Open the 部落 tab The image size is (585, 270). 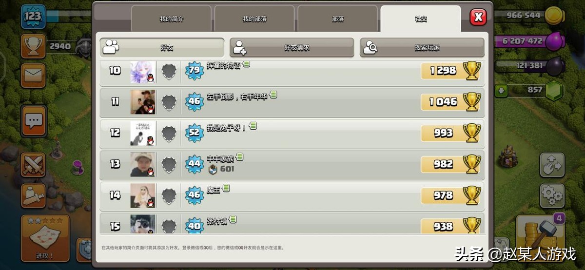click(338, 19)
